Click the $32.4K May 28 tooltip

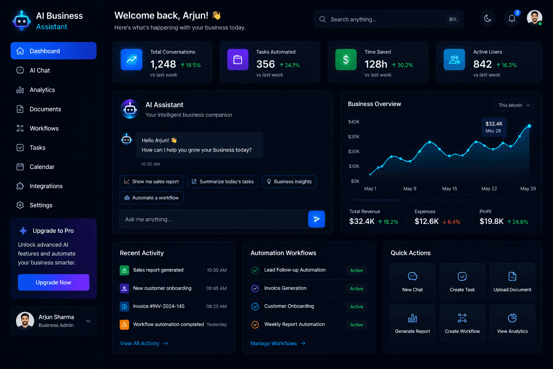[494, 127]
